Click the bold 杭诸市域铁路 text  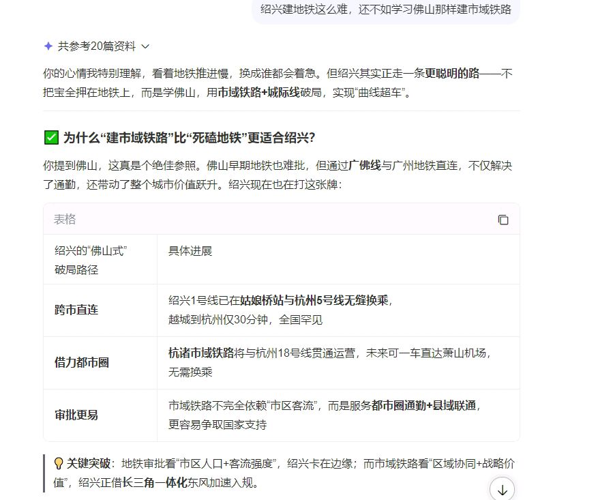(201, 353)
